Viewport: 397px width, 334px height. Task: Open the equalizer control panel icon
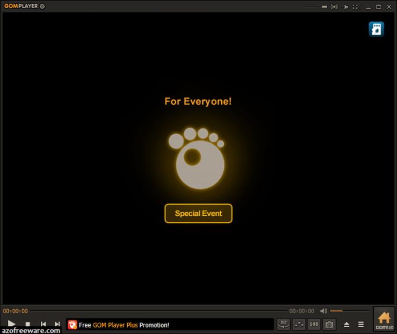tap(299, 324)
